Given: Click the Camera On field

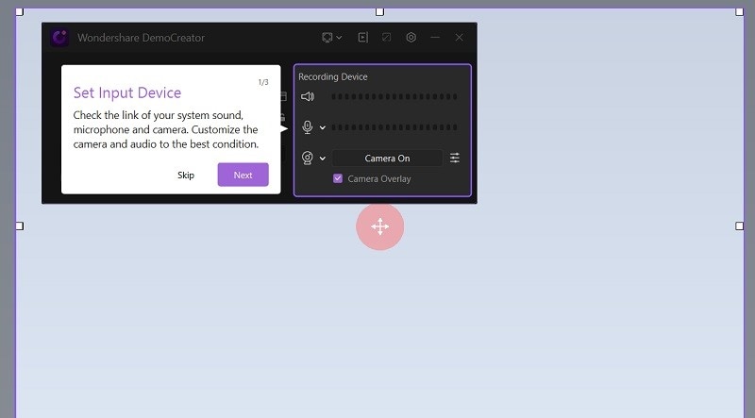Looking at the screenshot, I should 387,158.
